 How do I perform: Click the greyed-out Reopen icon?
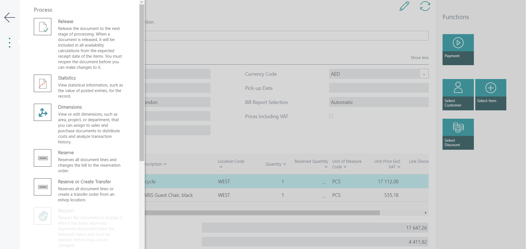coord(42,216)
